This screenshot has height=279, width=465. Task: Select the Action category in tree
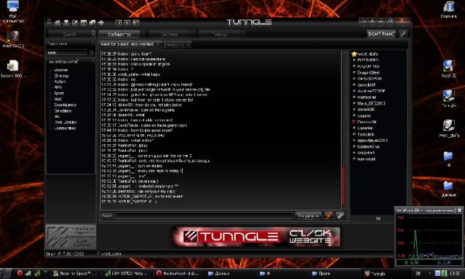click(x=60, y=81)
